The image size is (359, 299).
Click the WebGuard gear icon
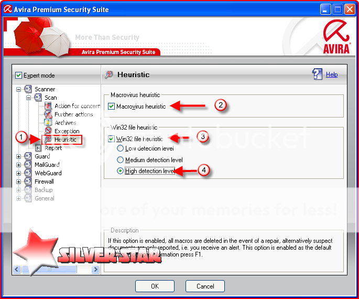(28, 173)
